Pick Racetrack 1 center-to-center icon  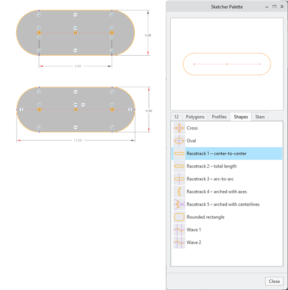(x=179, y=153)
